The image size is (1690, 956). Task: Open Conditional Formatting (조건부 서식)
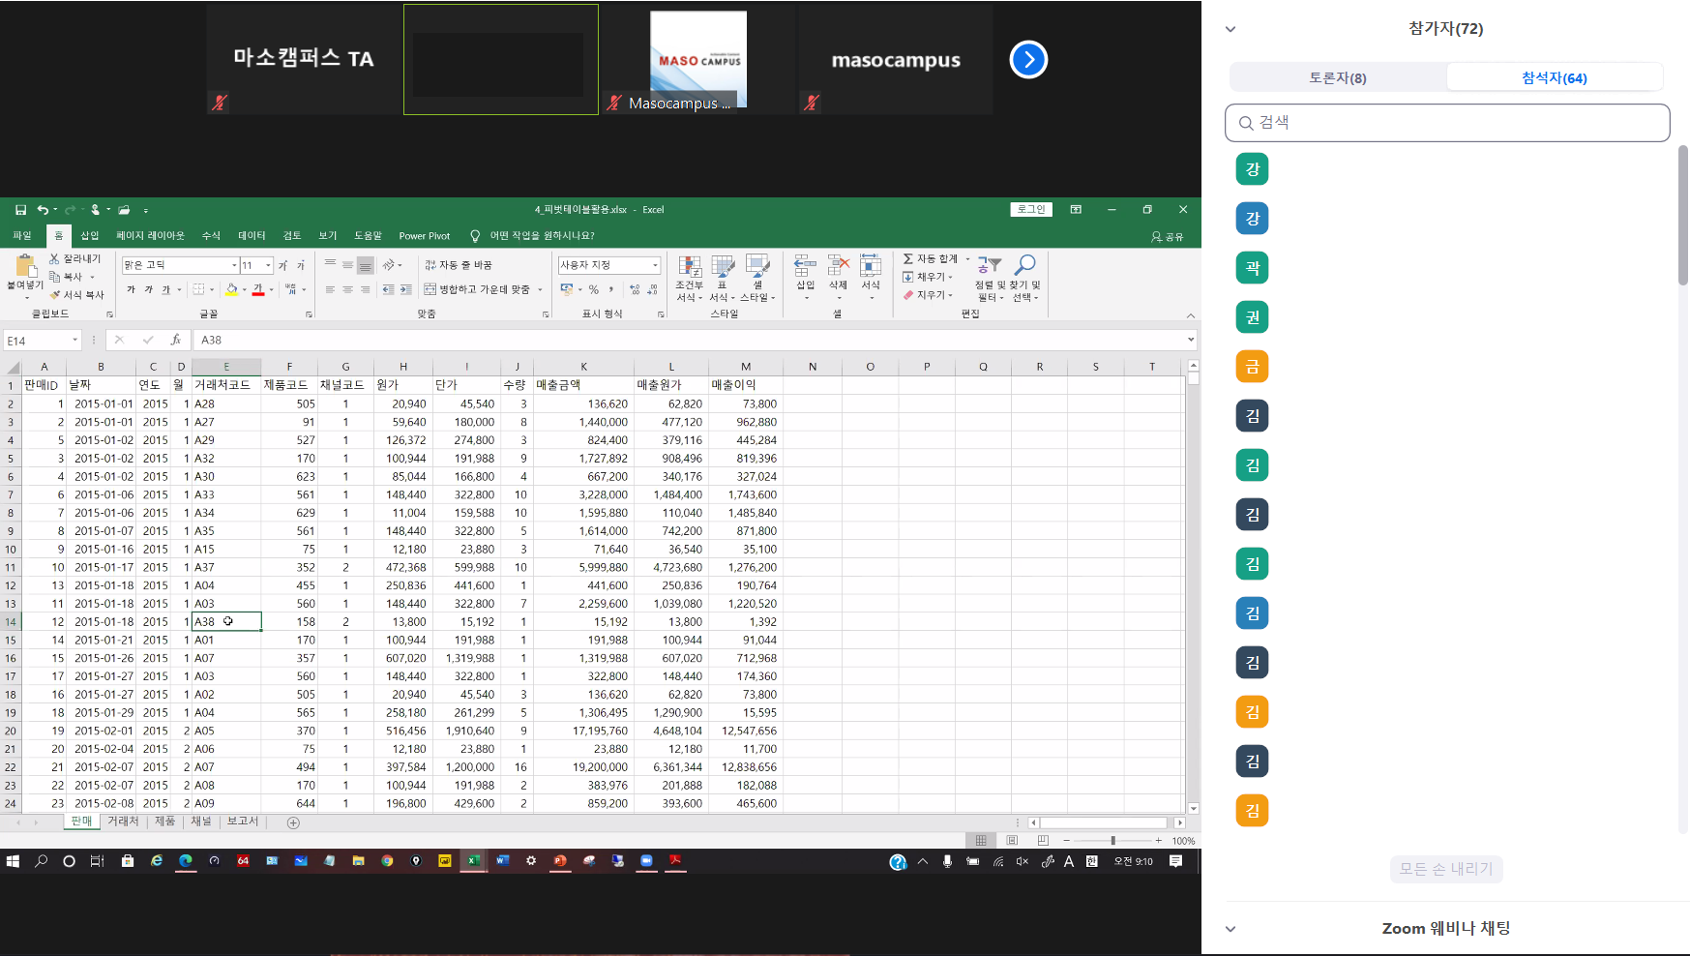click(690, 267)
